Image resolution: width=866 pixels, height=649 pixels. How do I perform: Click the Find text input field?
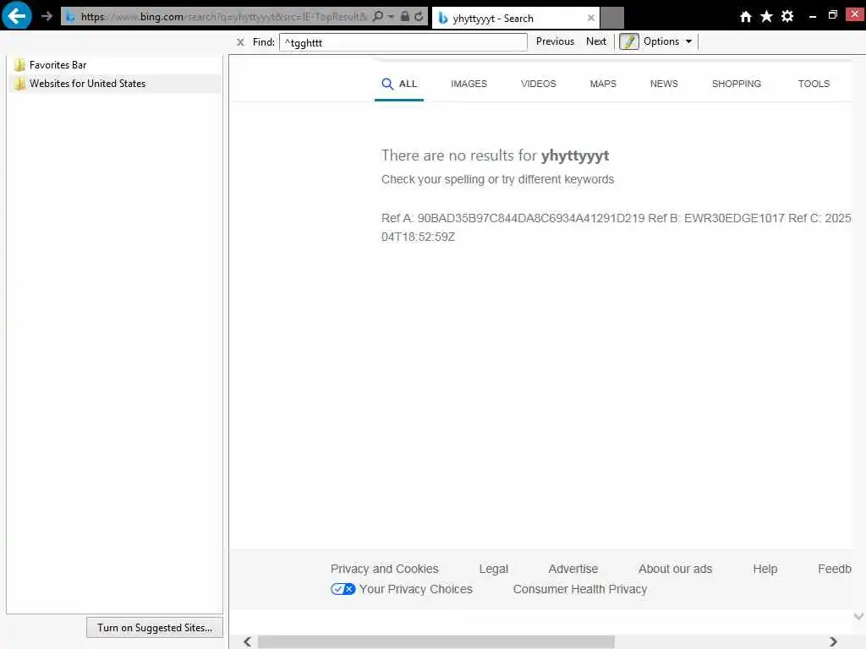pyautogui.click(x=403, y=42)
